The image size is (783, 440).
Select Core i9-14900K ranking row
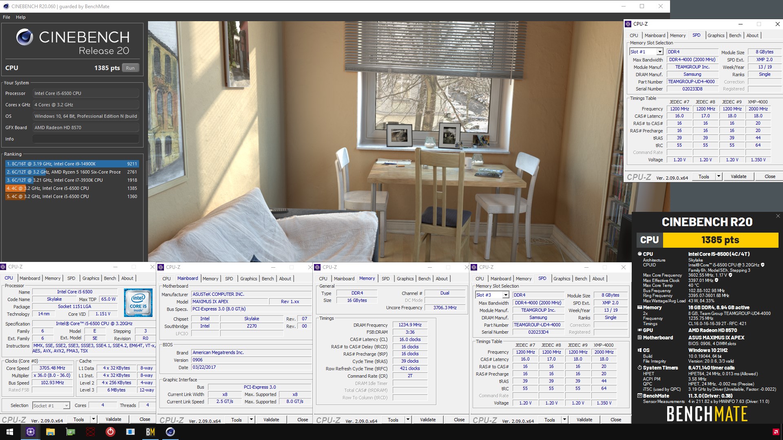(72, 164)
